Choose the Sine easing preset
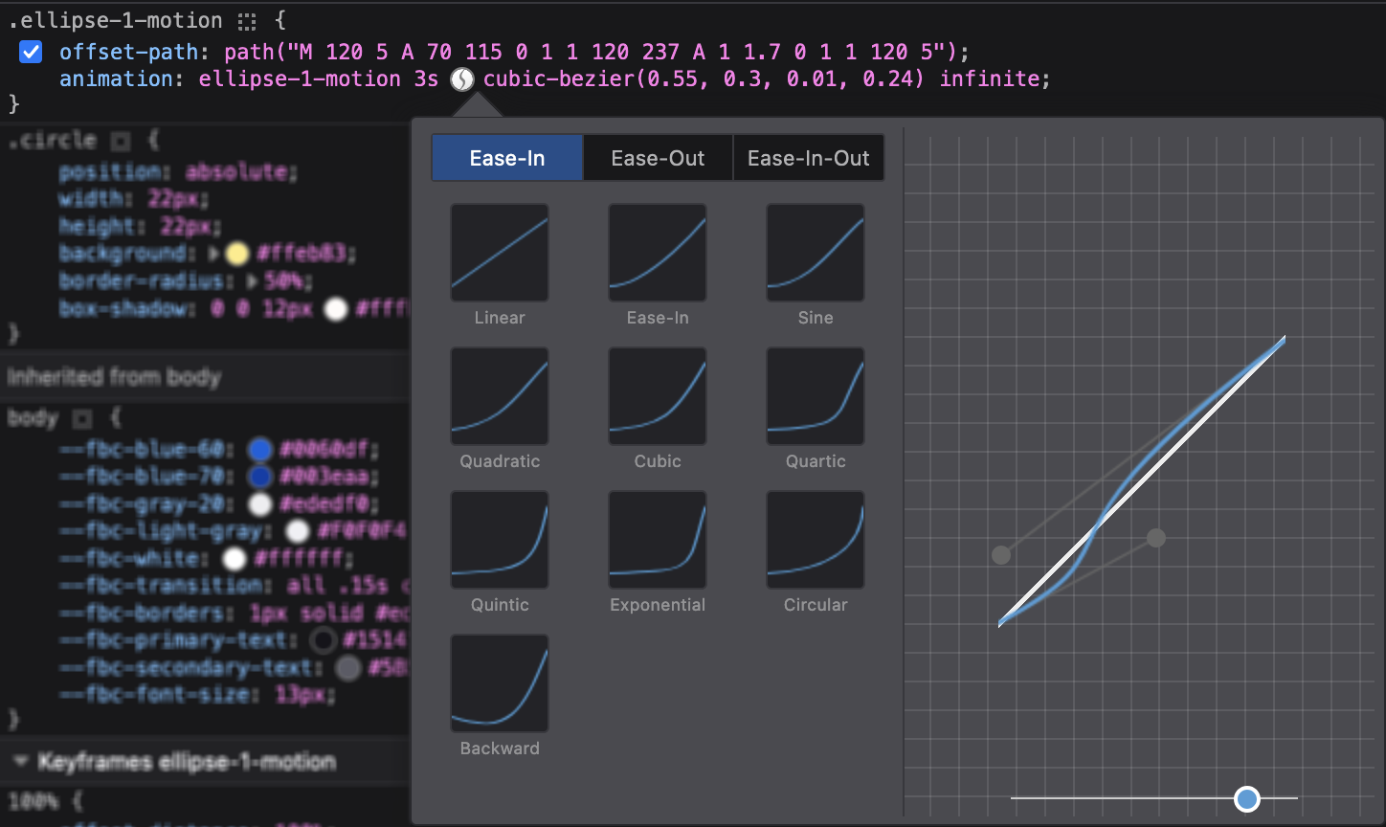Image resolution: width=1386 pixels, height=827 pixels. pos(816,253)
